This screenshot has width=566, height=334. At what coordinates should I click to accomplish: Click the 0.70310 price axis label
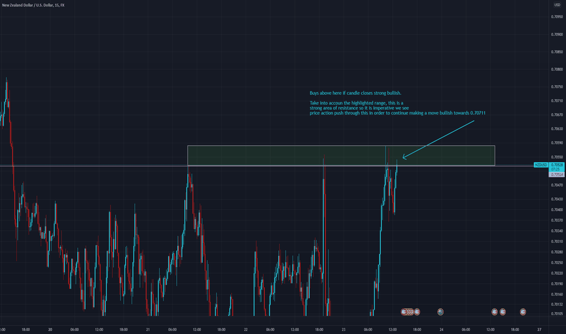557,242
